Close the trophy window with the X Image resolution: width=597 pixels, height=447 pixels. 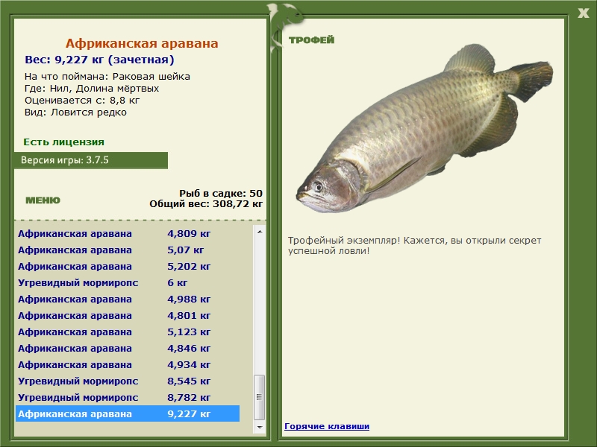583,13
